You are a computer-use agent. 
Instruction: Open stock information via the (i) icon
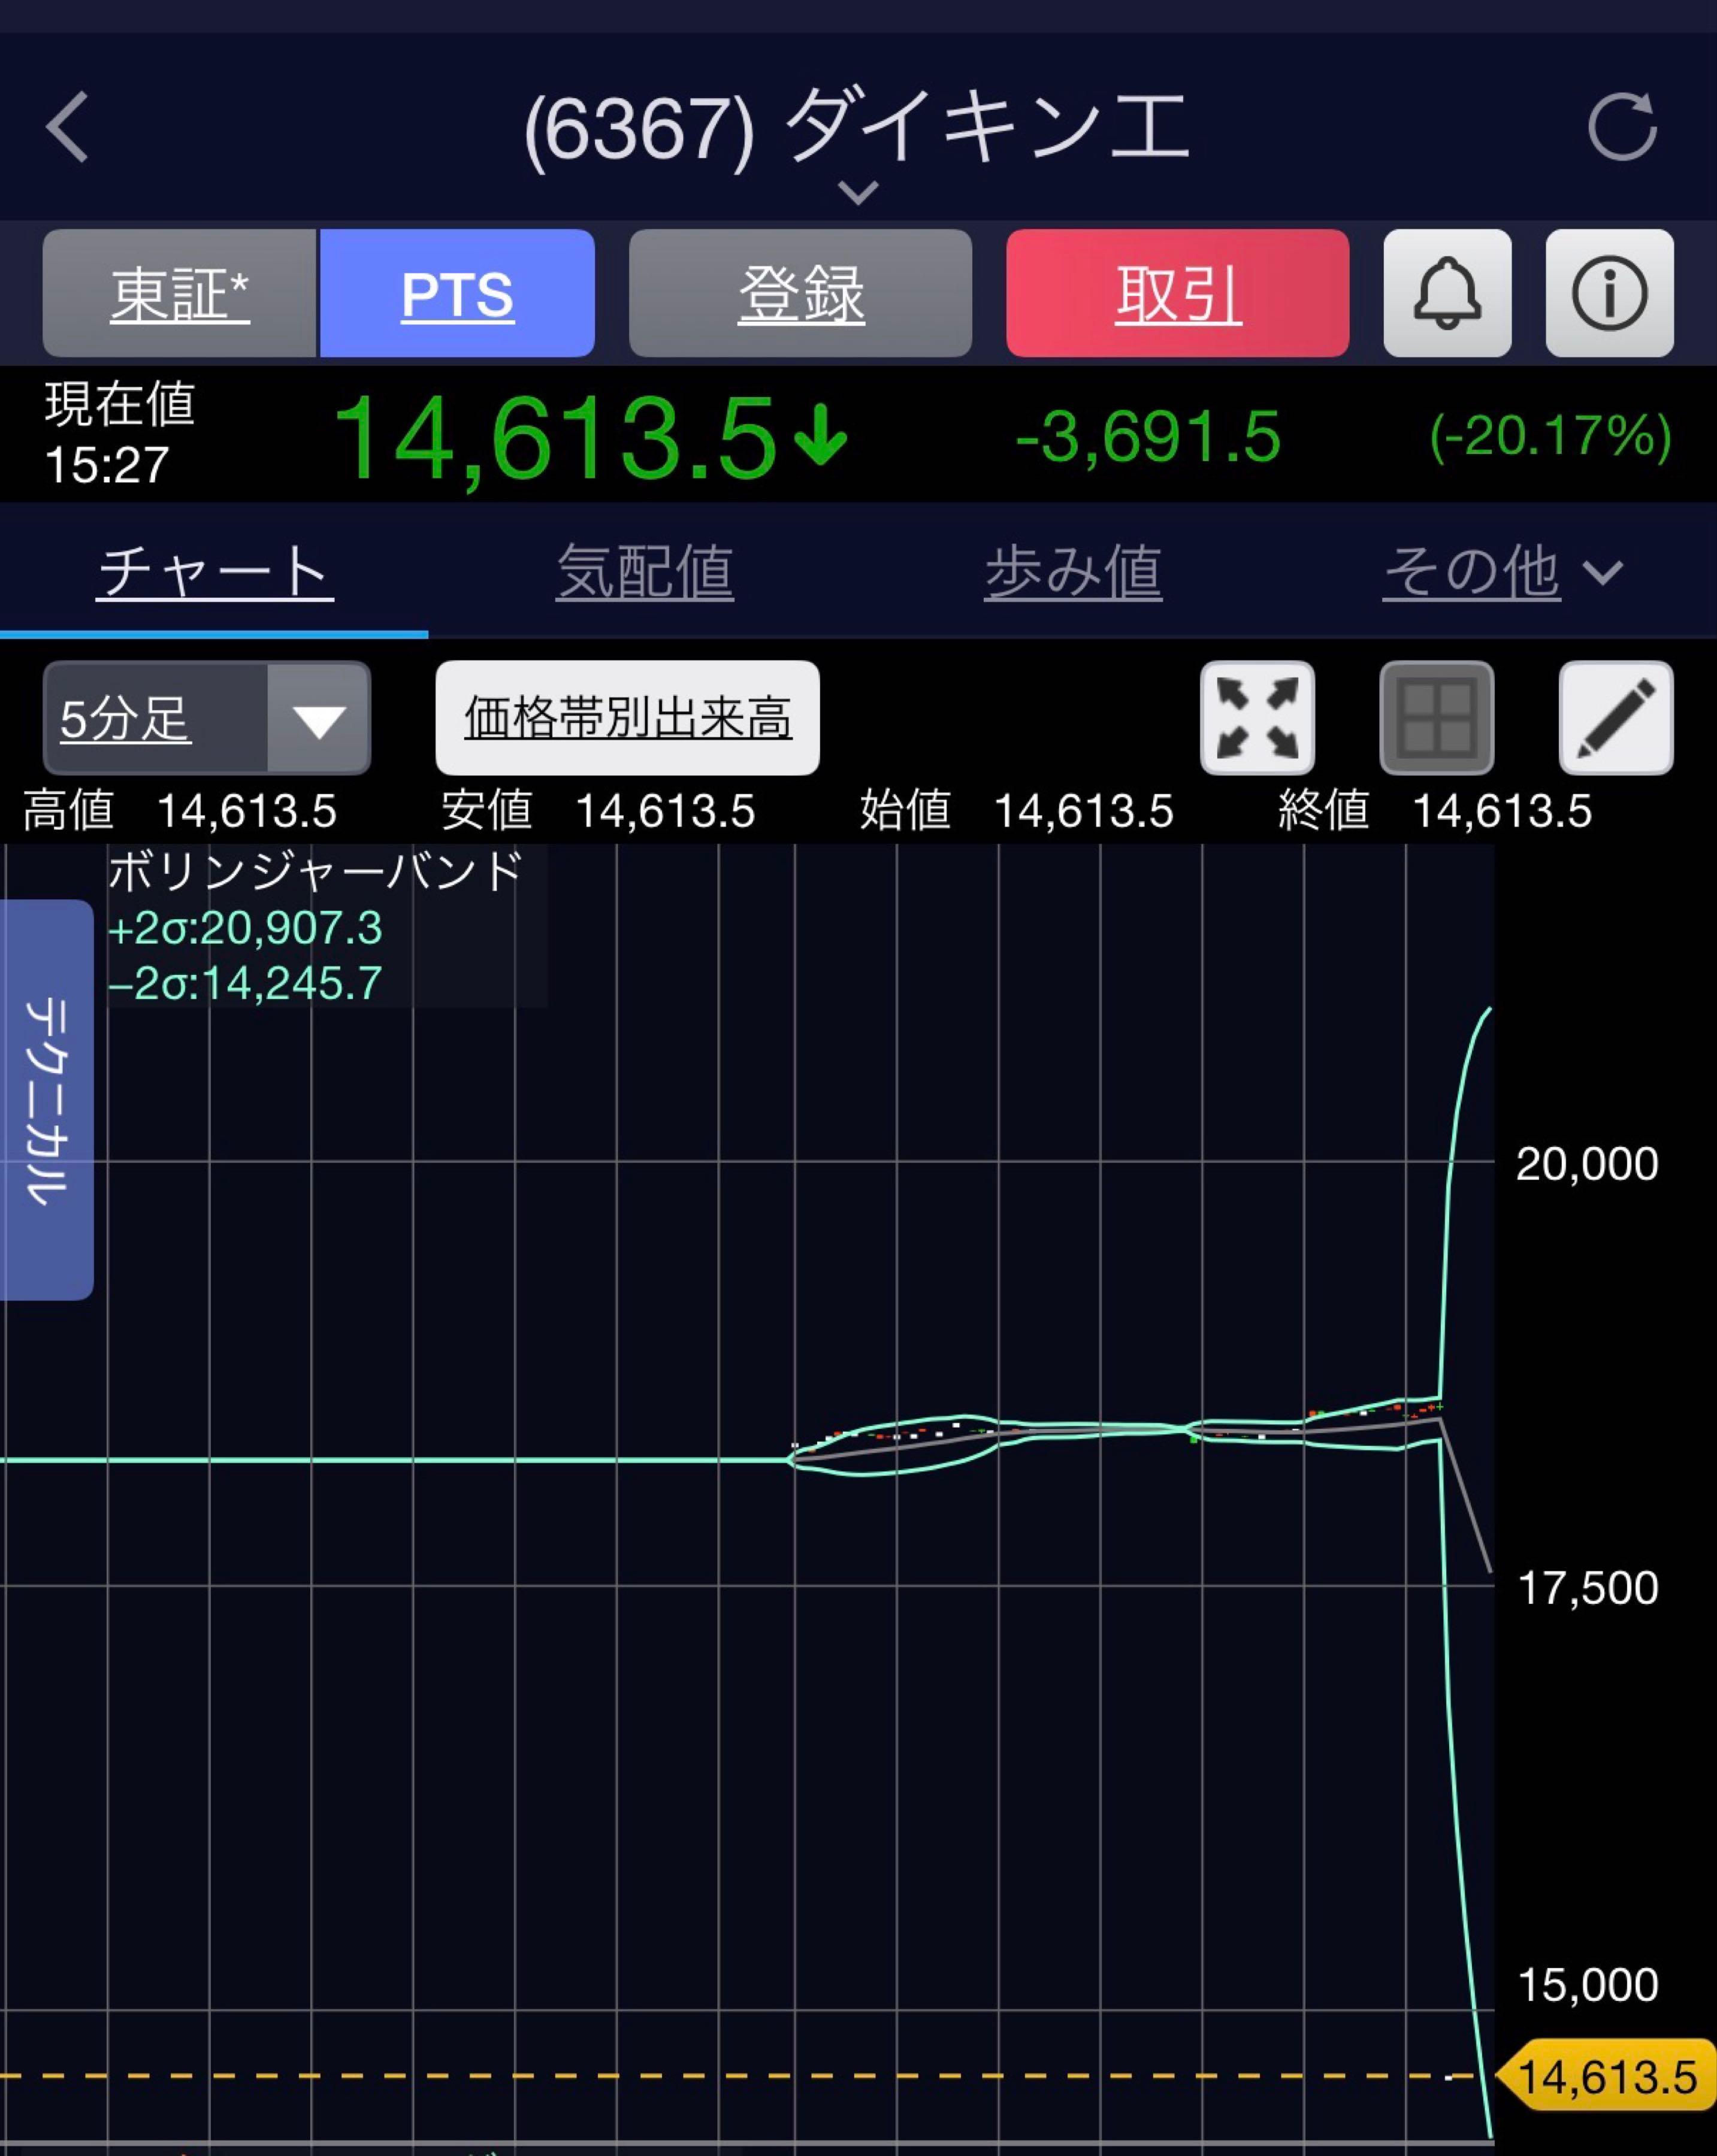point(1608,294)
